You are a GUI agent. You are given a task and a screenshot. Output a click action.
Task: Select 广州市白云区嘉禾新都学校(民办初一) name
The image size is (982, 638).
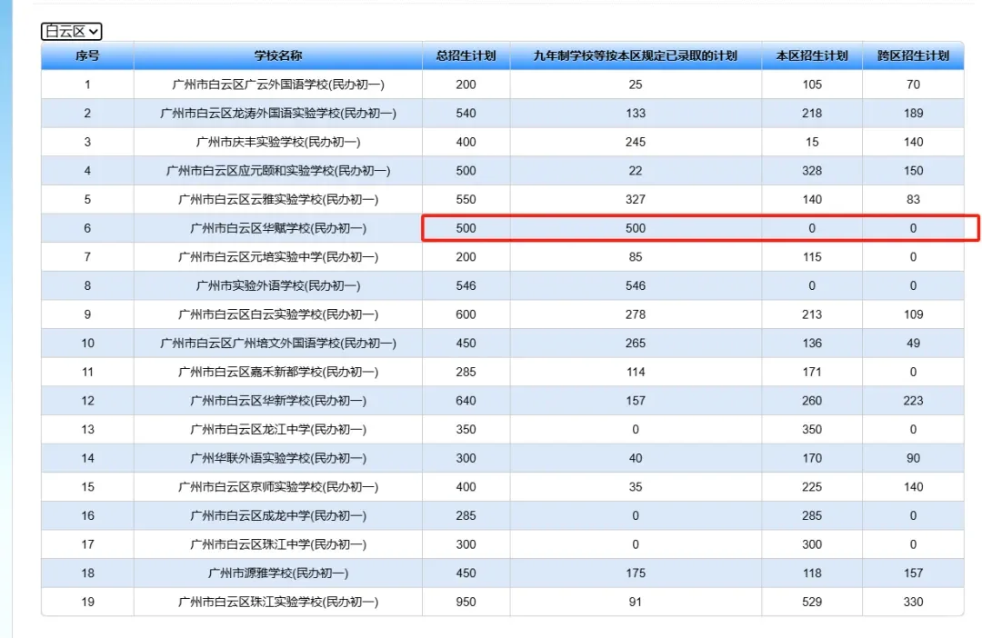[x=278, y=373]
